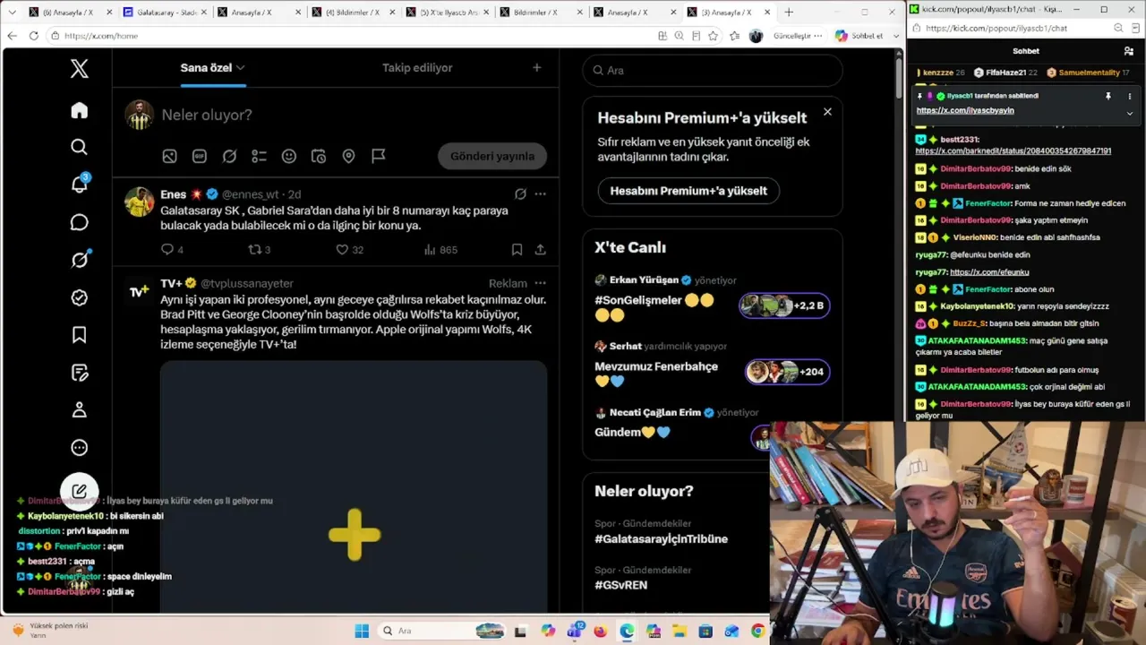1146x645 pixels.
Task: Open the @ennes_wt profile handle
Action: [251, 194]
